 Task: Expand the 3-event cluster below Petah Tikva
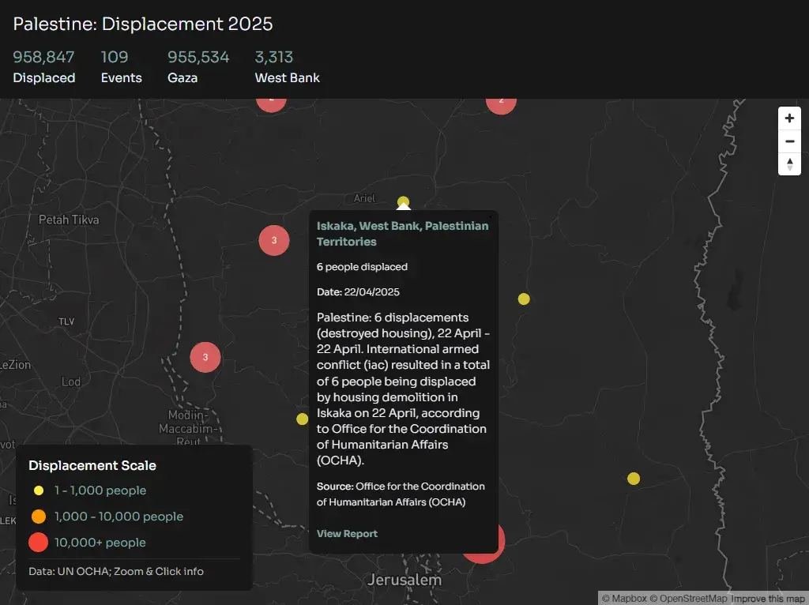(x=274, y=240)
